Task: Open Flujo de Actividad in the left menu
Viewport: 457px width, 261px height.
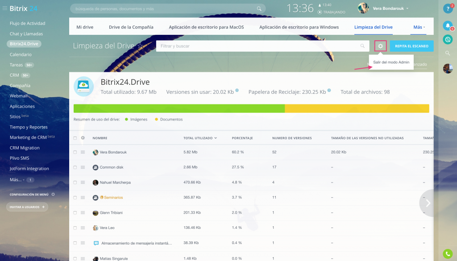Action: click(27, 23)
